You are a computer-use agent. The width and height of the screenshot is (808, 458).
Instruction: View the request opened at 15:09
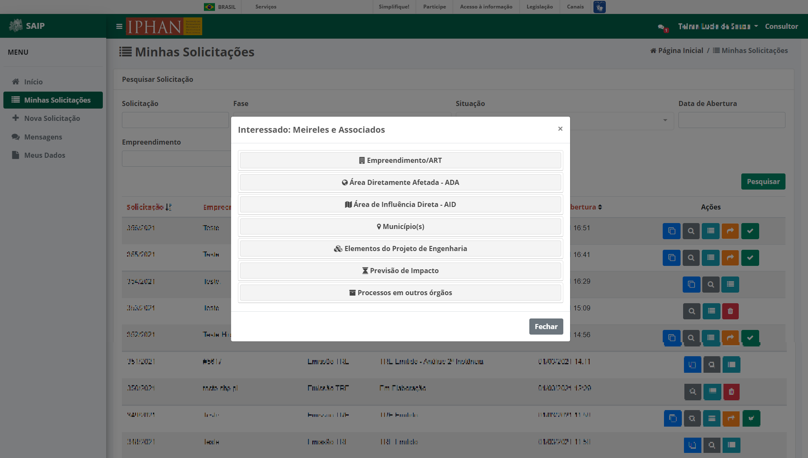(x=692, y=311)
